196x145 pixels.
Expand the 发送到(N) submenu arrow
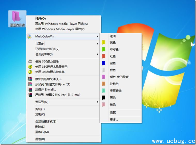98,102
